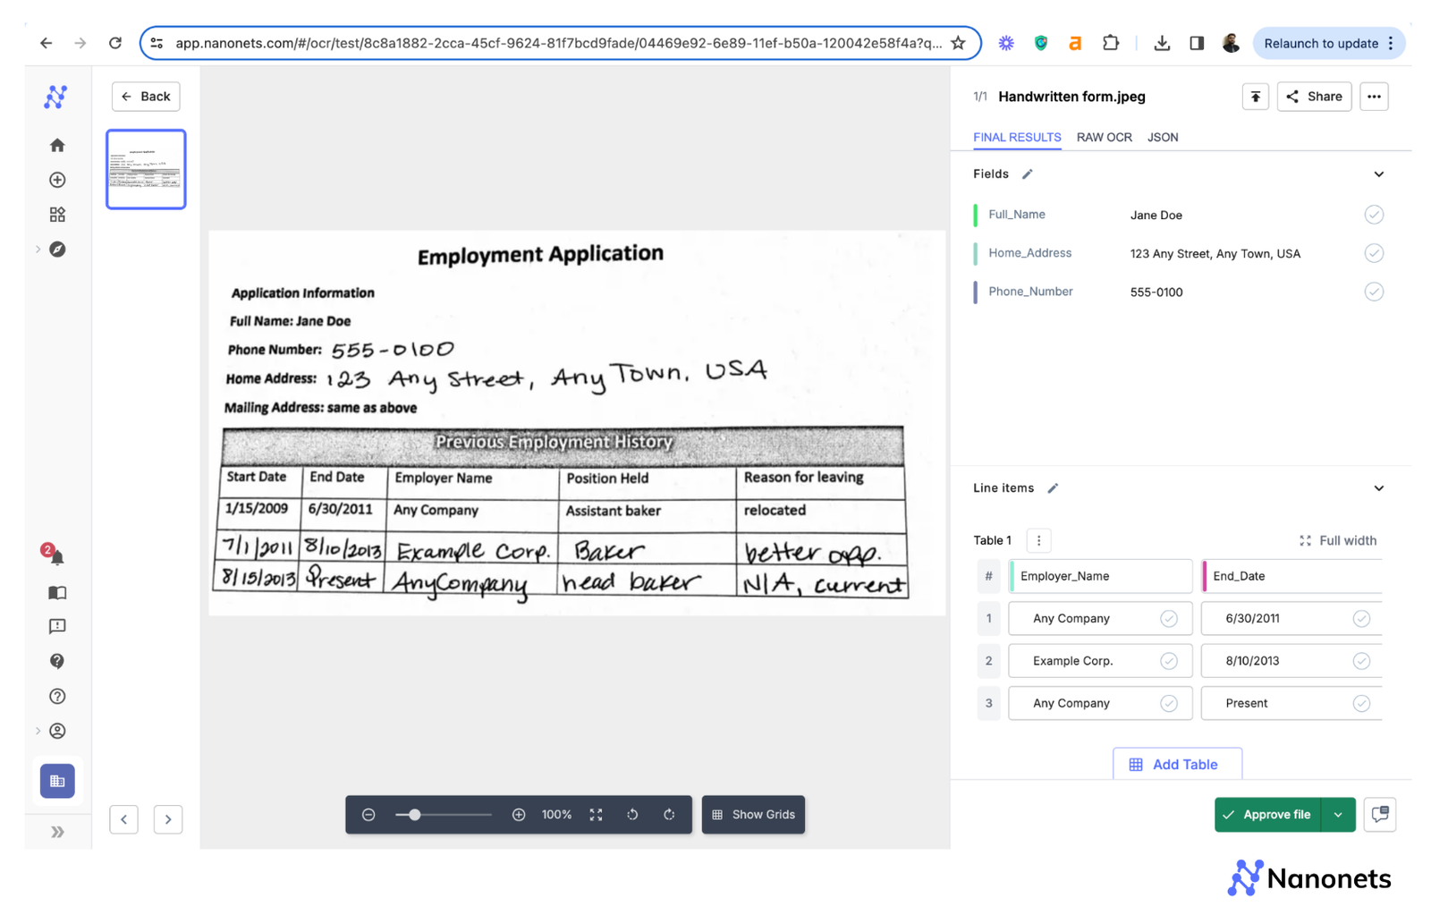Collapse the Fields section

pos(1378,174)
